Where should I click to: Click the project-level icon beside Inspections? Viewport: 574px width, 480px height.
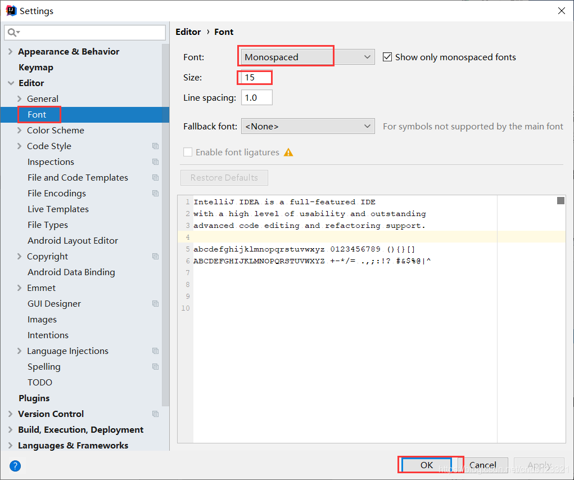point(156,162)
